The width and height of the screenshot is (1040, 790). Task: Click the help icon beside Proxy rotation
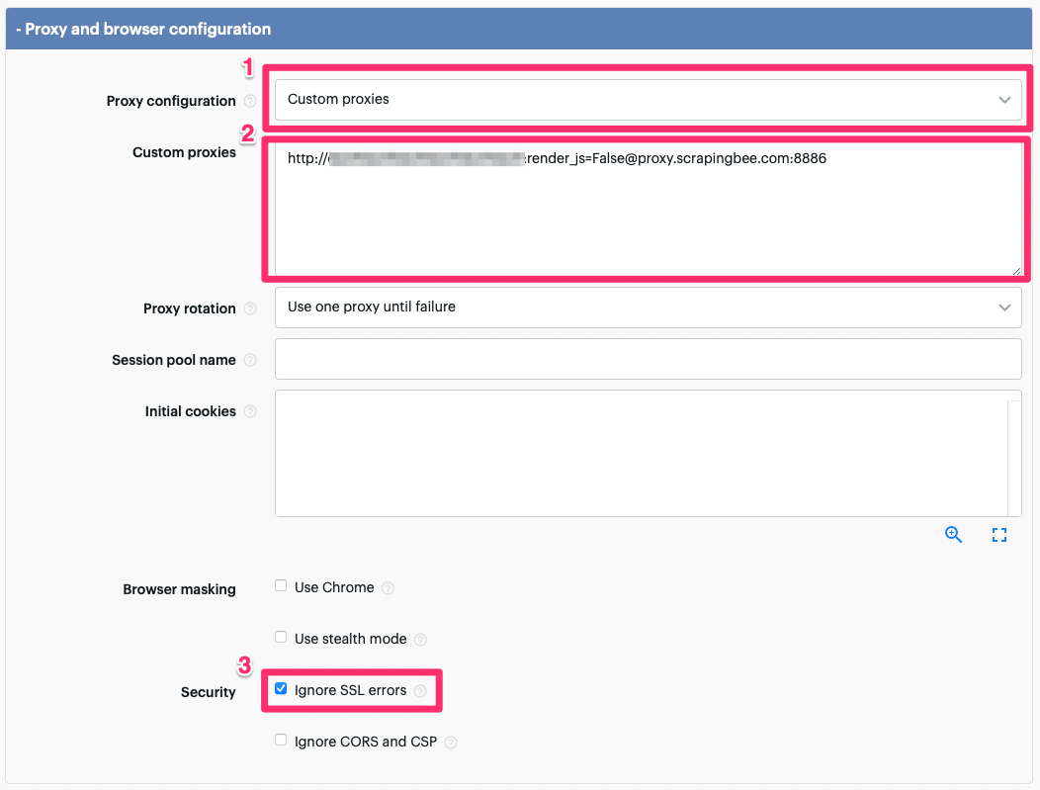(250, 308)
